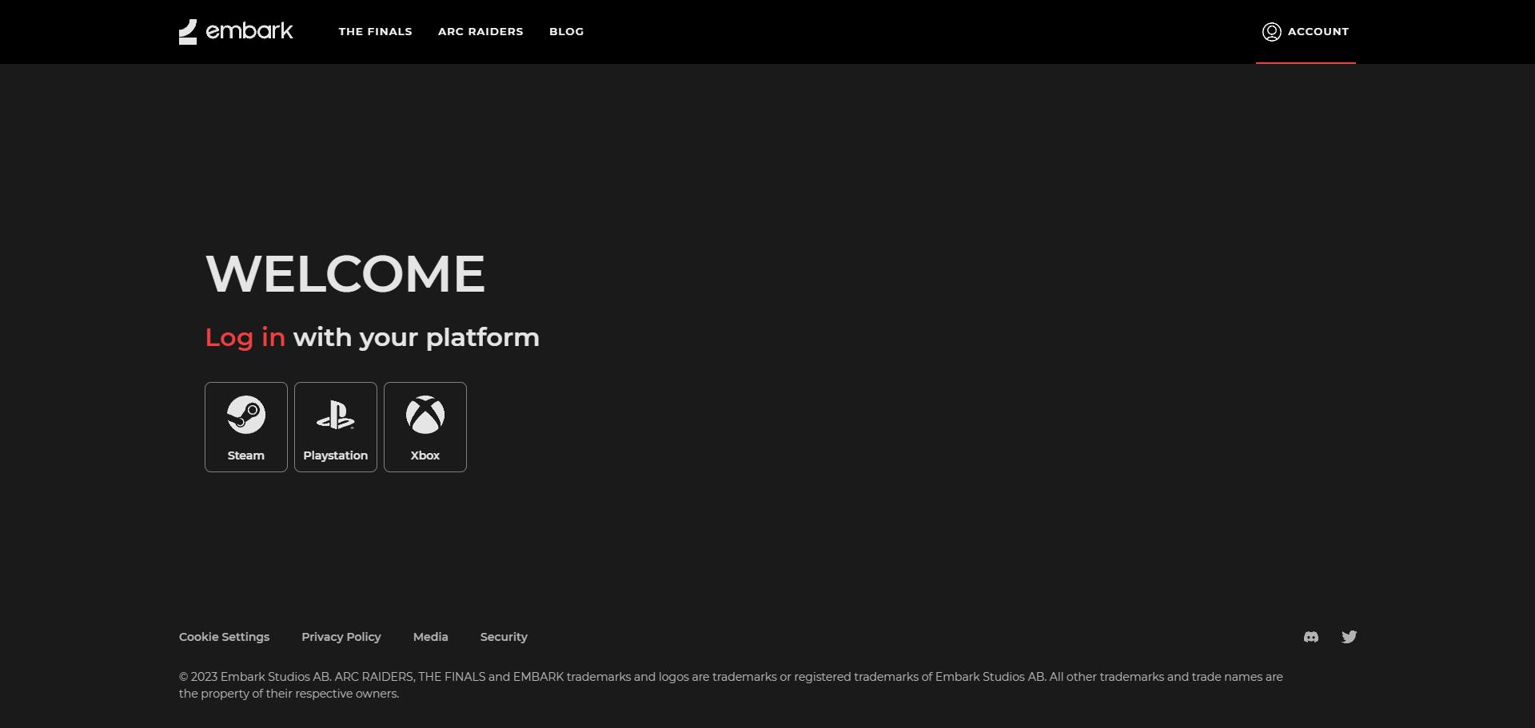Click the red 'Log in' text
Viewport: 1535px width, 728px height.
[245, 337]
